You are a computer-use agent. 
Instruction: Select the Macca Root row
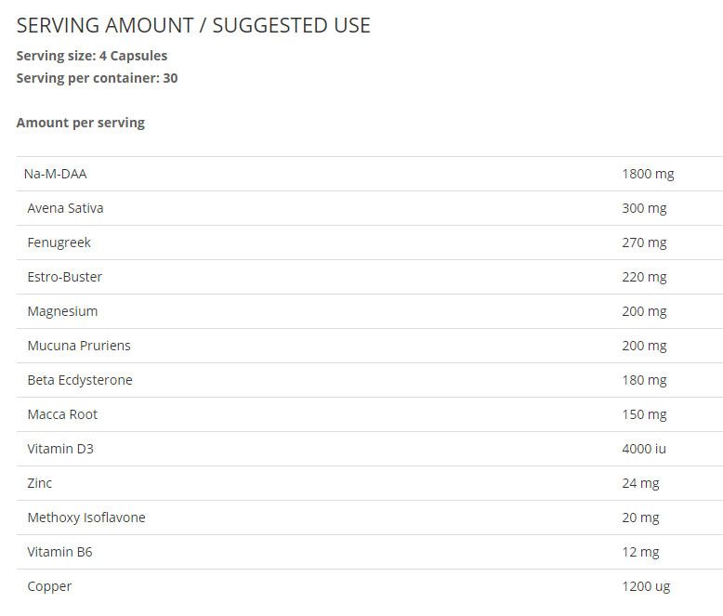(x=370, y=414)
